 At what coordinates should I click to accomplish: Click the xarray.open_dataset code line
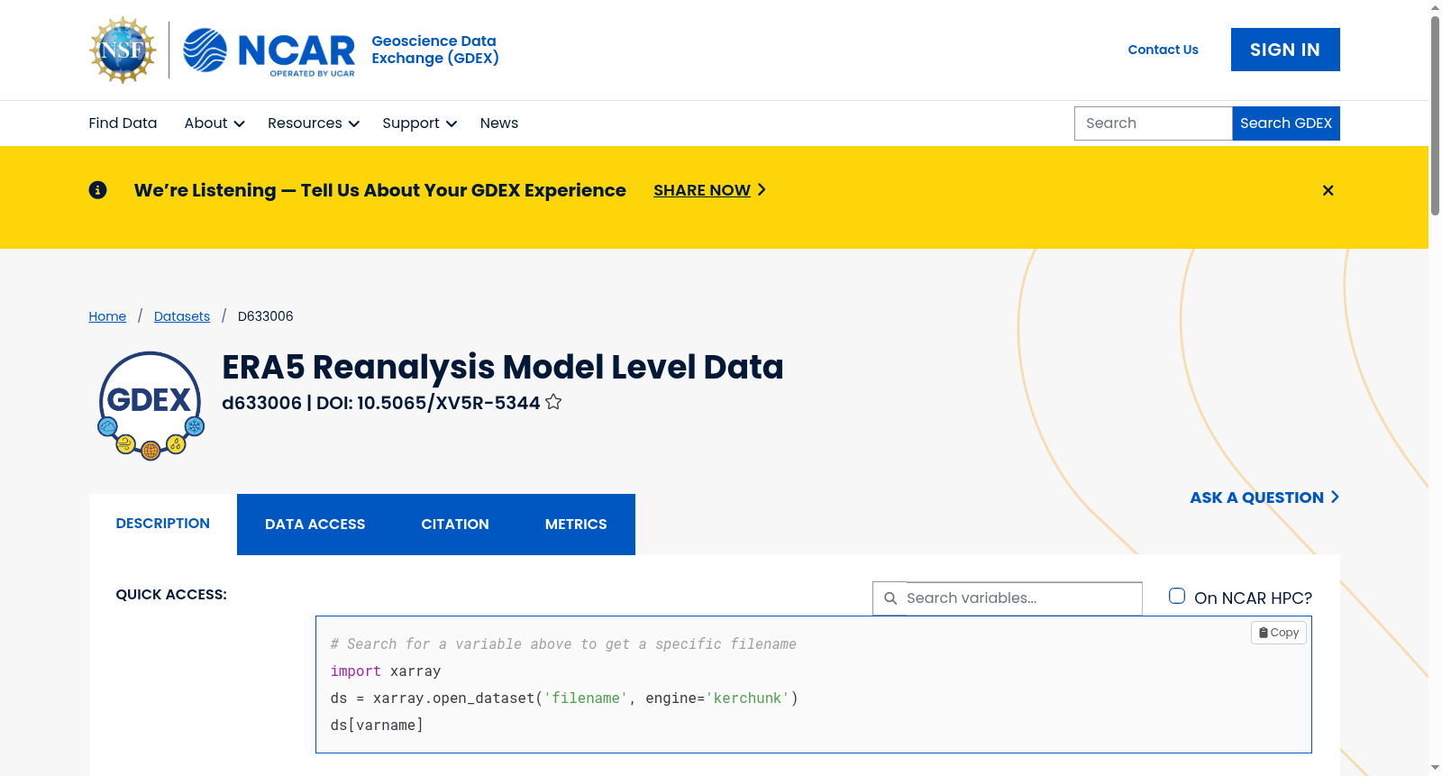click(564, 698)
